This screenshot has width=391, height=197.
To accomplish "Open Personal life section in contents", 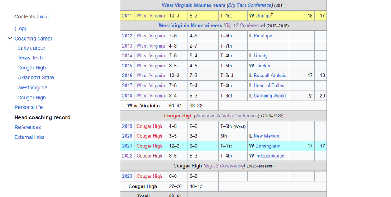I will 29,107.
